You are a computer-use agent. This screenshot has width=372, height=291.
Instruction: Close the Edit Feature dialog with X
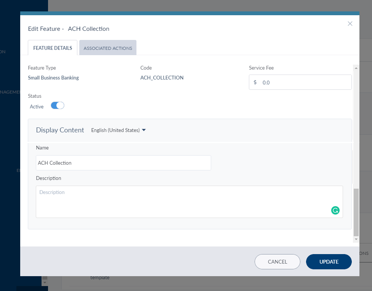[350, 24]
